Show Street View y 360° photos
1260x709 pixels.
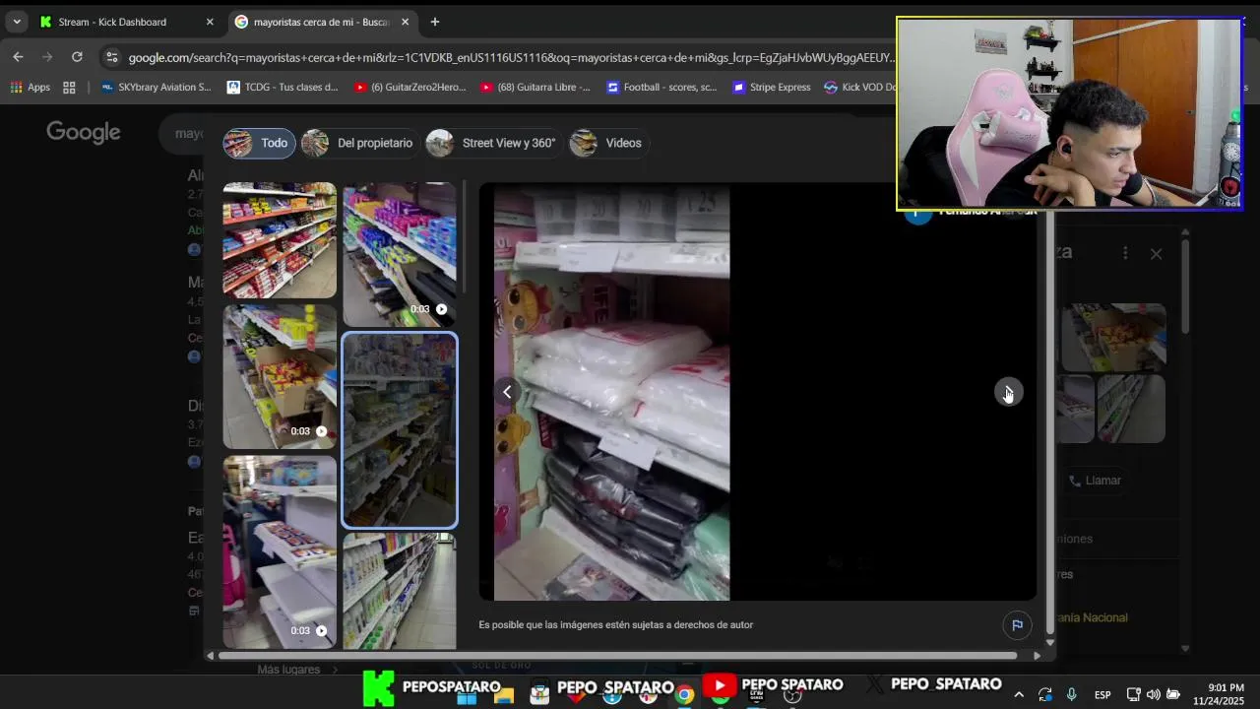(x=494, y=143)
